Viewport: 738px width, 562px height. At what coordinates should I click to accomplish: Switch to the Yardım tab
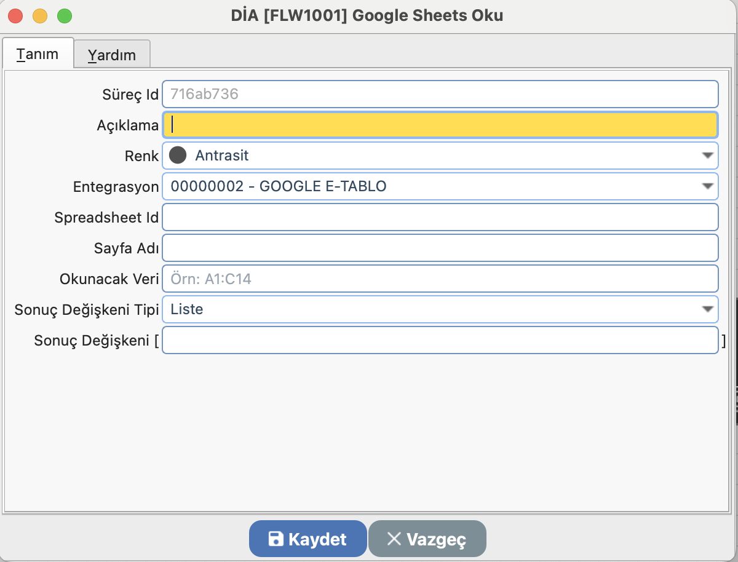coord(111,55)
